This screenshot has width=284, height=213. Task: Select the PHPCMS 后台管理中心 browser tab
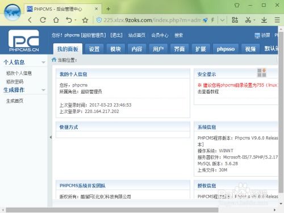(63, 9)
